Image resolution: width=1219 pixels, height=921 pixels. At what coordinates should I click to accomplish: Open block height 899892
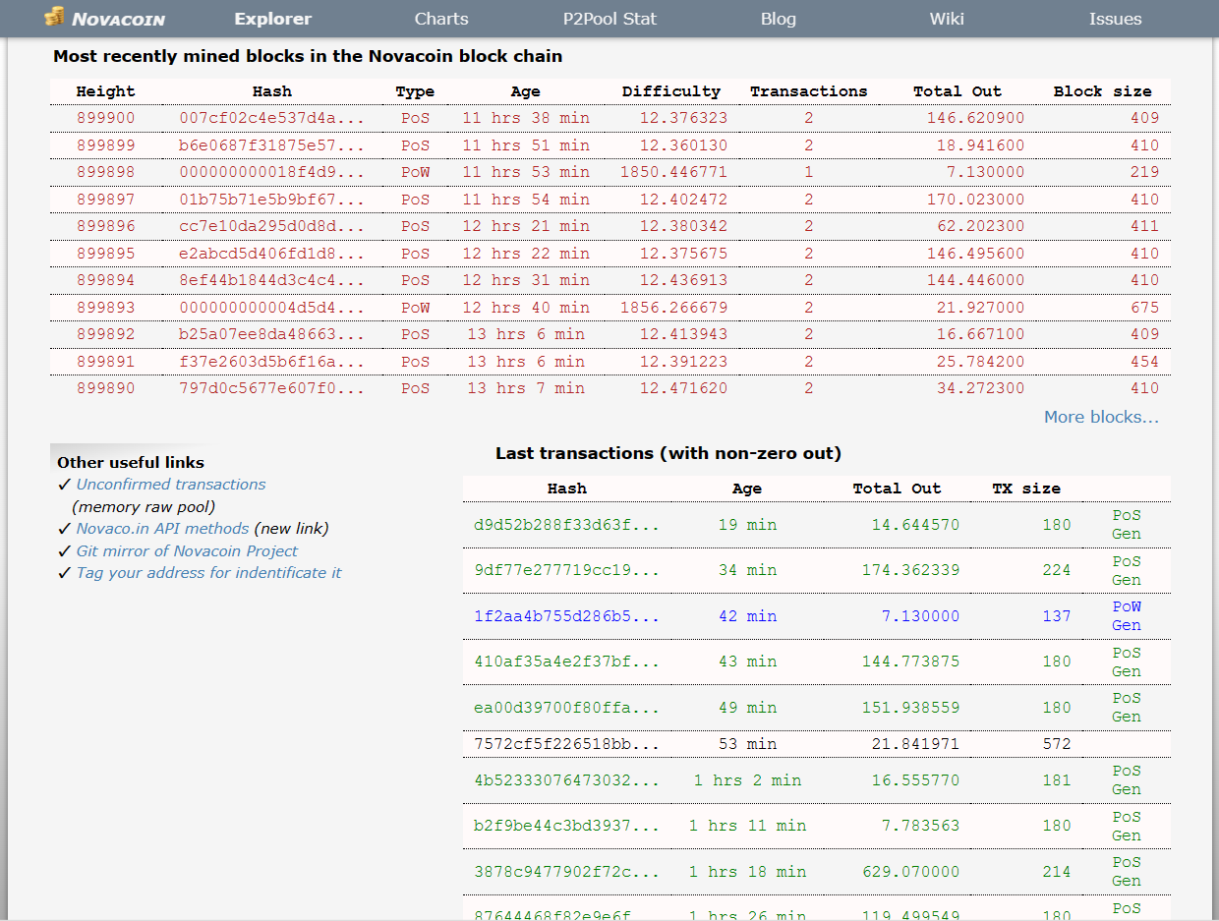(x=105, y=334)
